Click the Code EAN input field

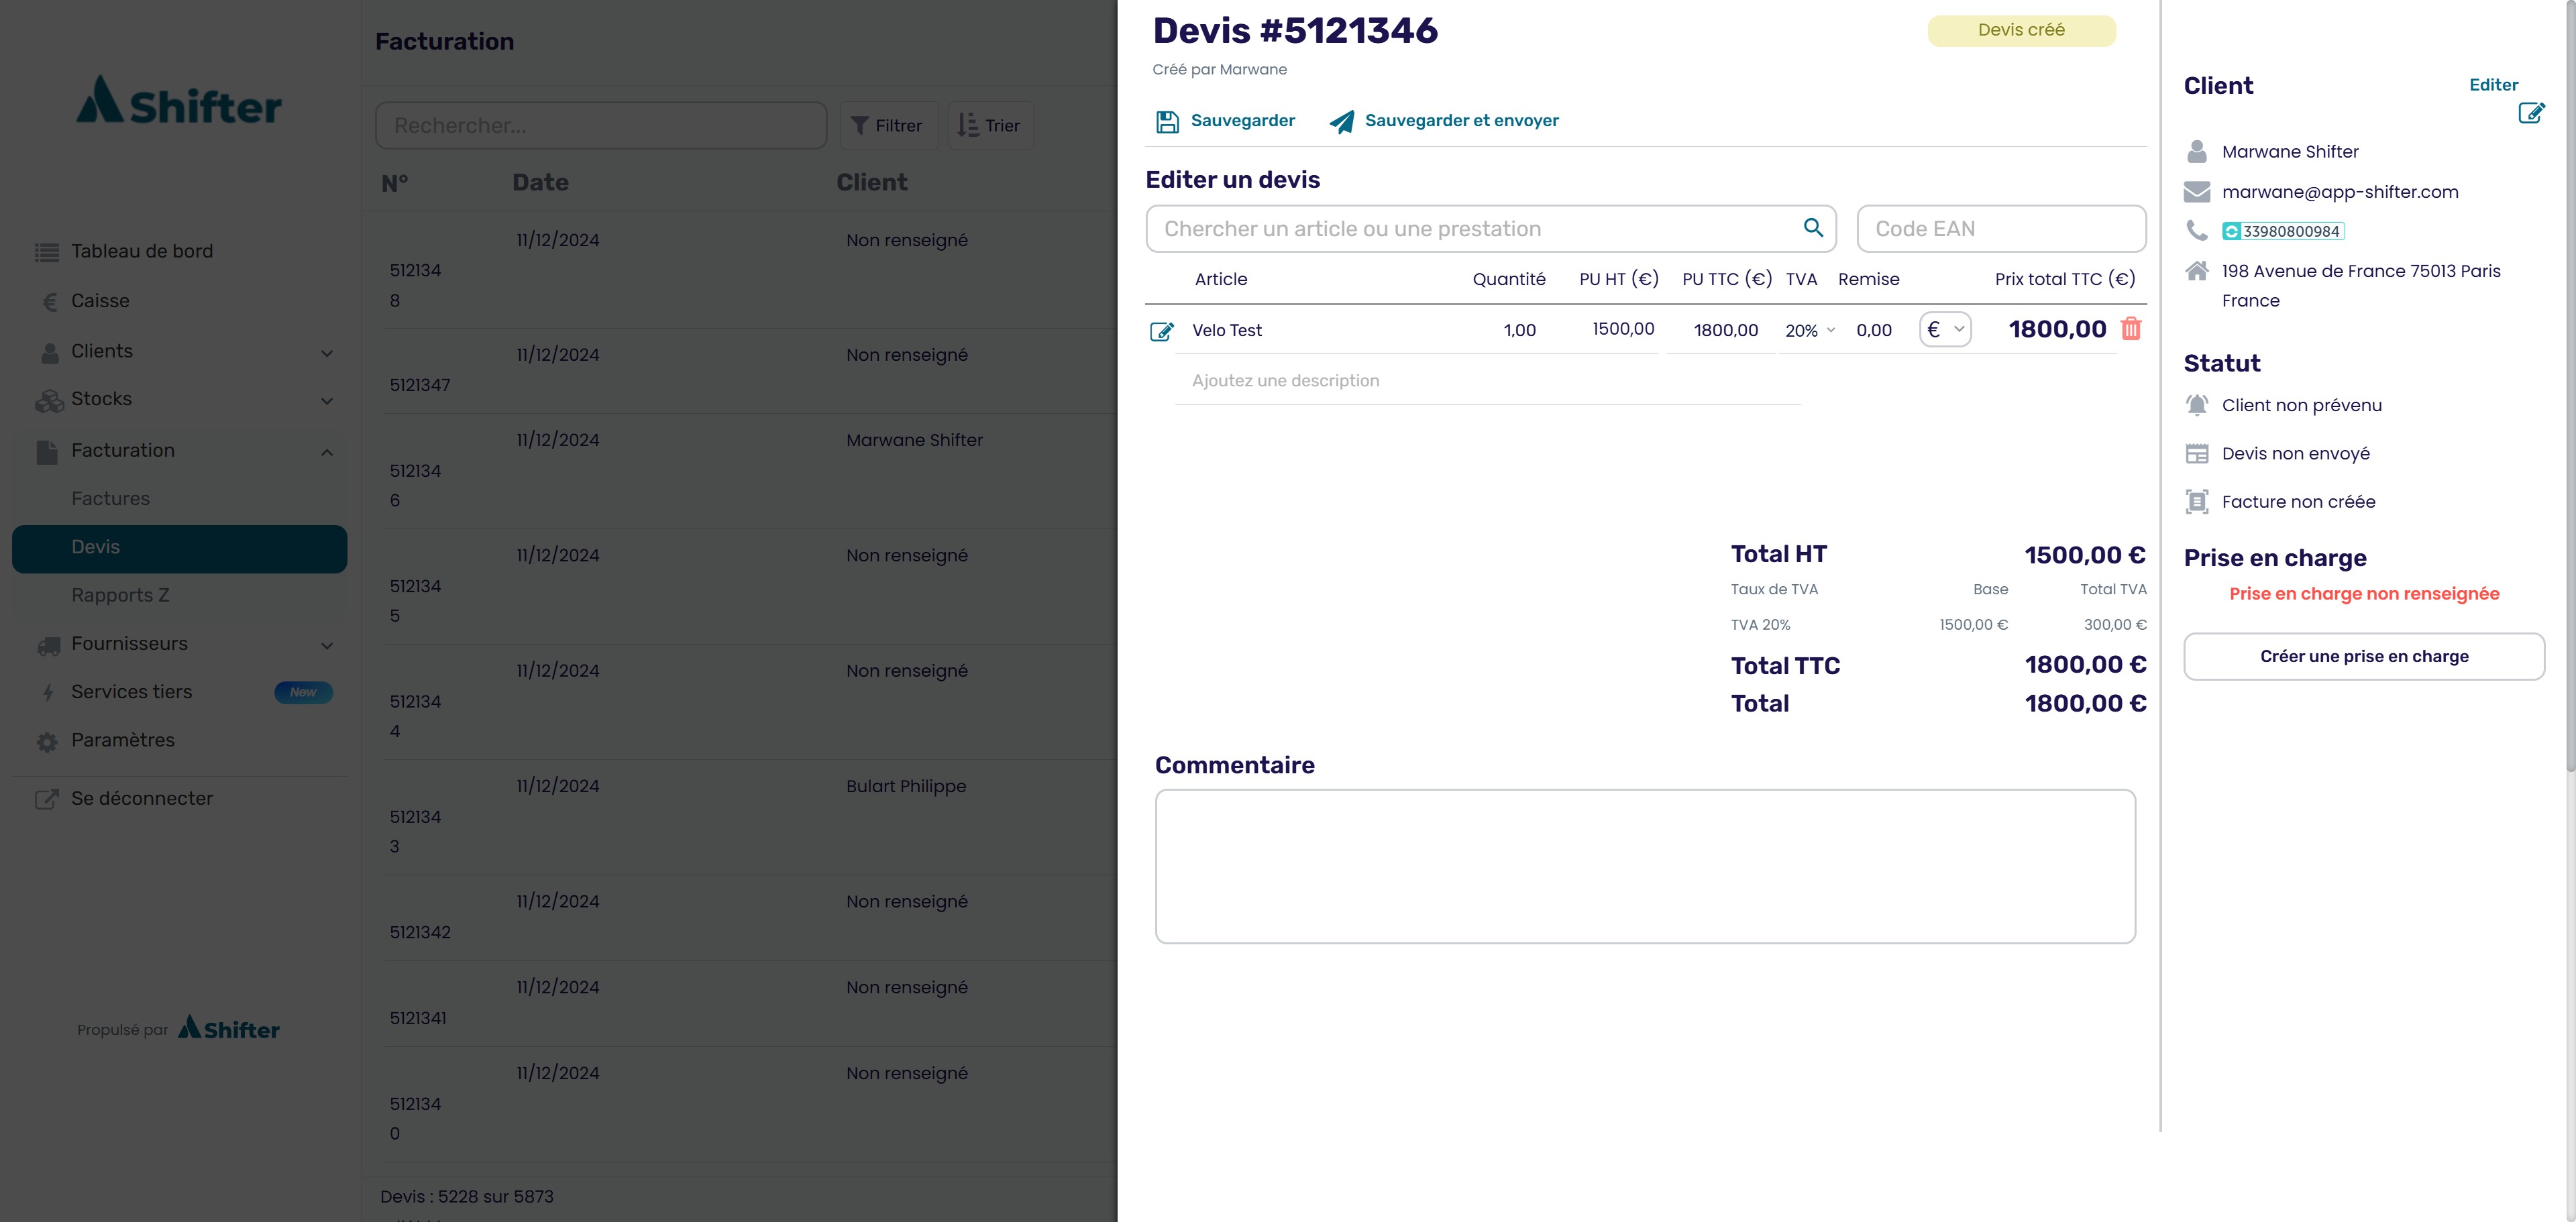(2001, 229)
